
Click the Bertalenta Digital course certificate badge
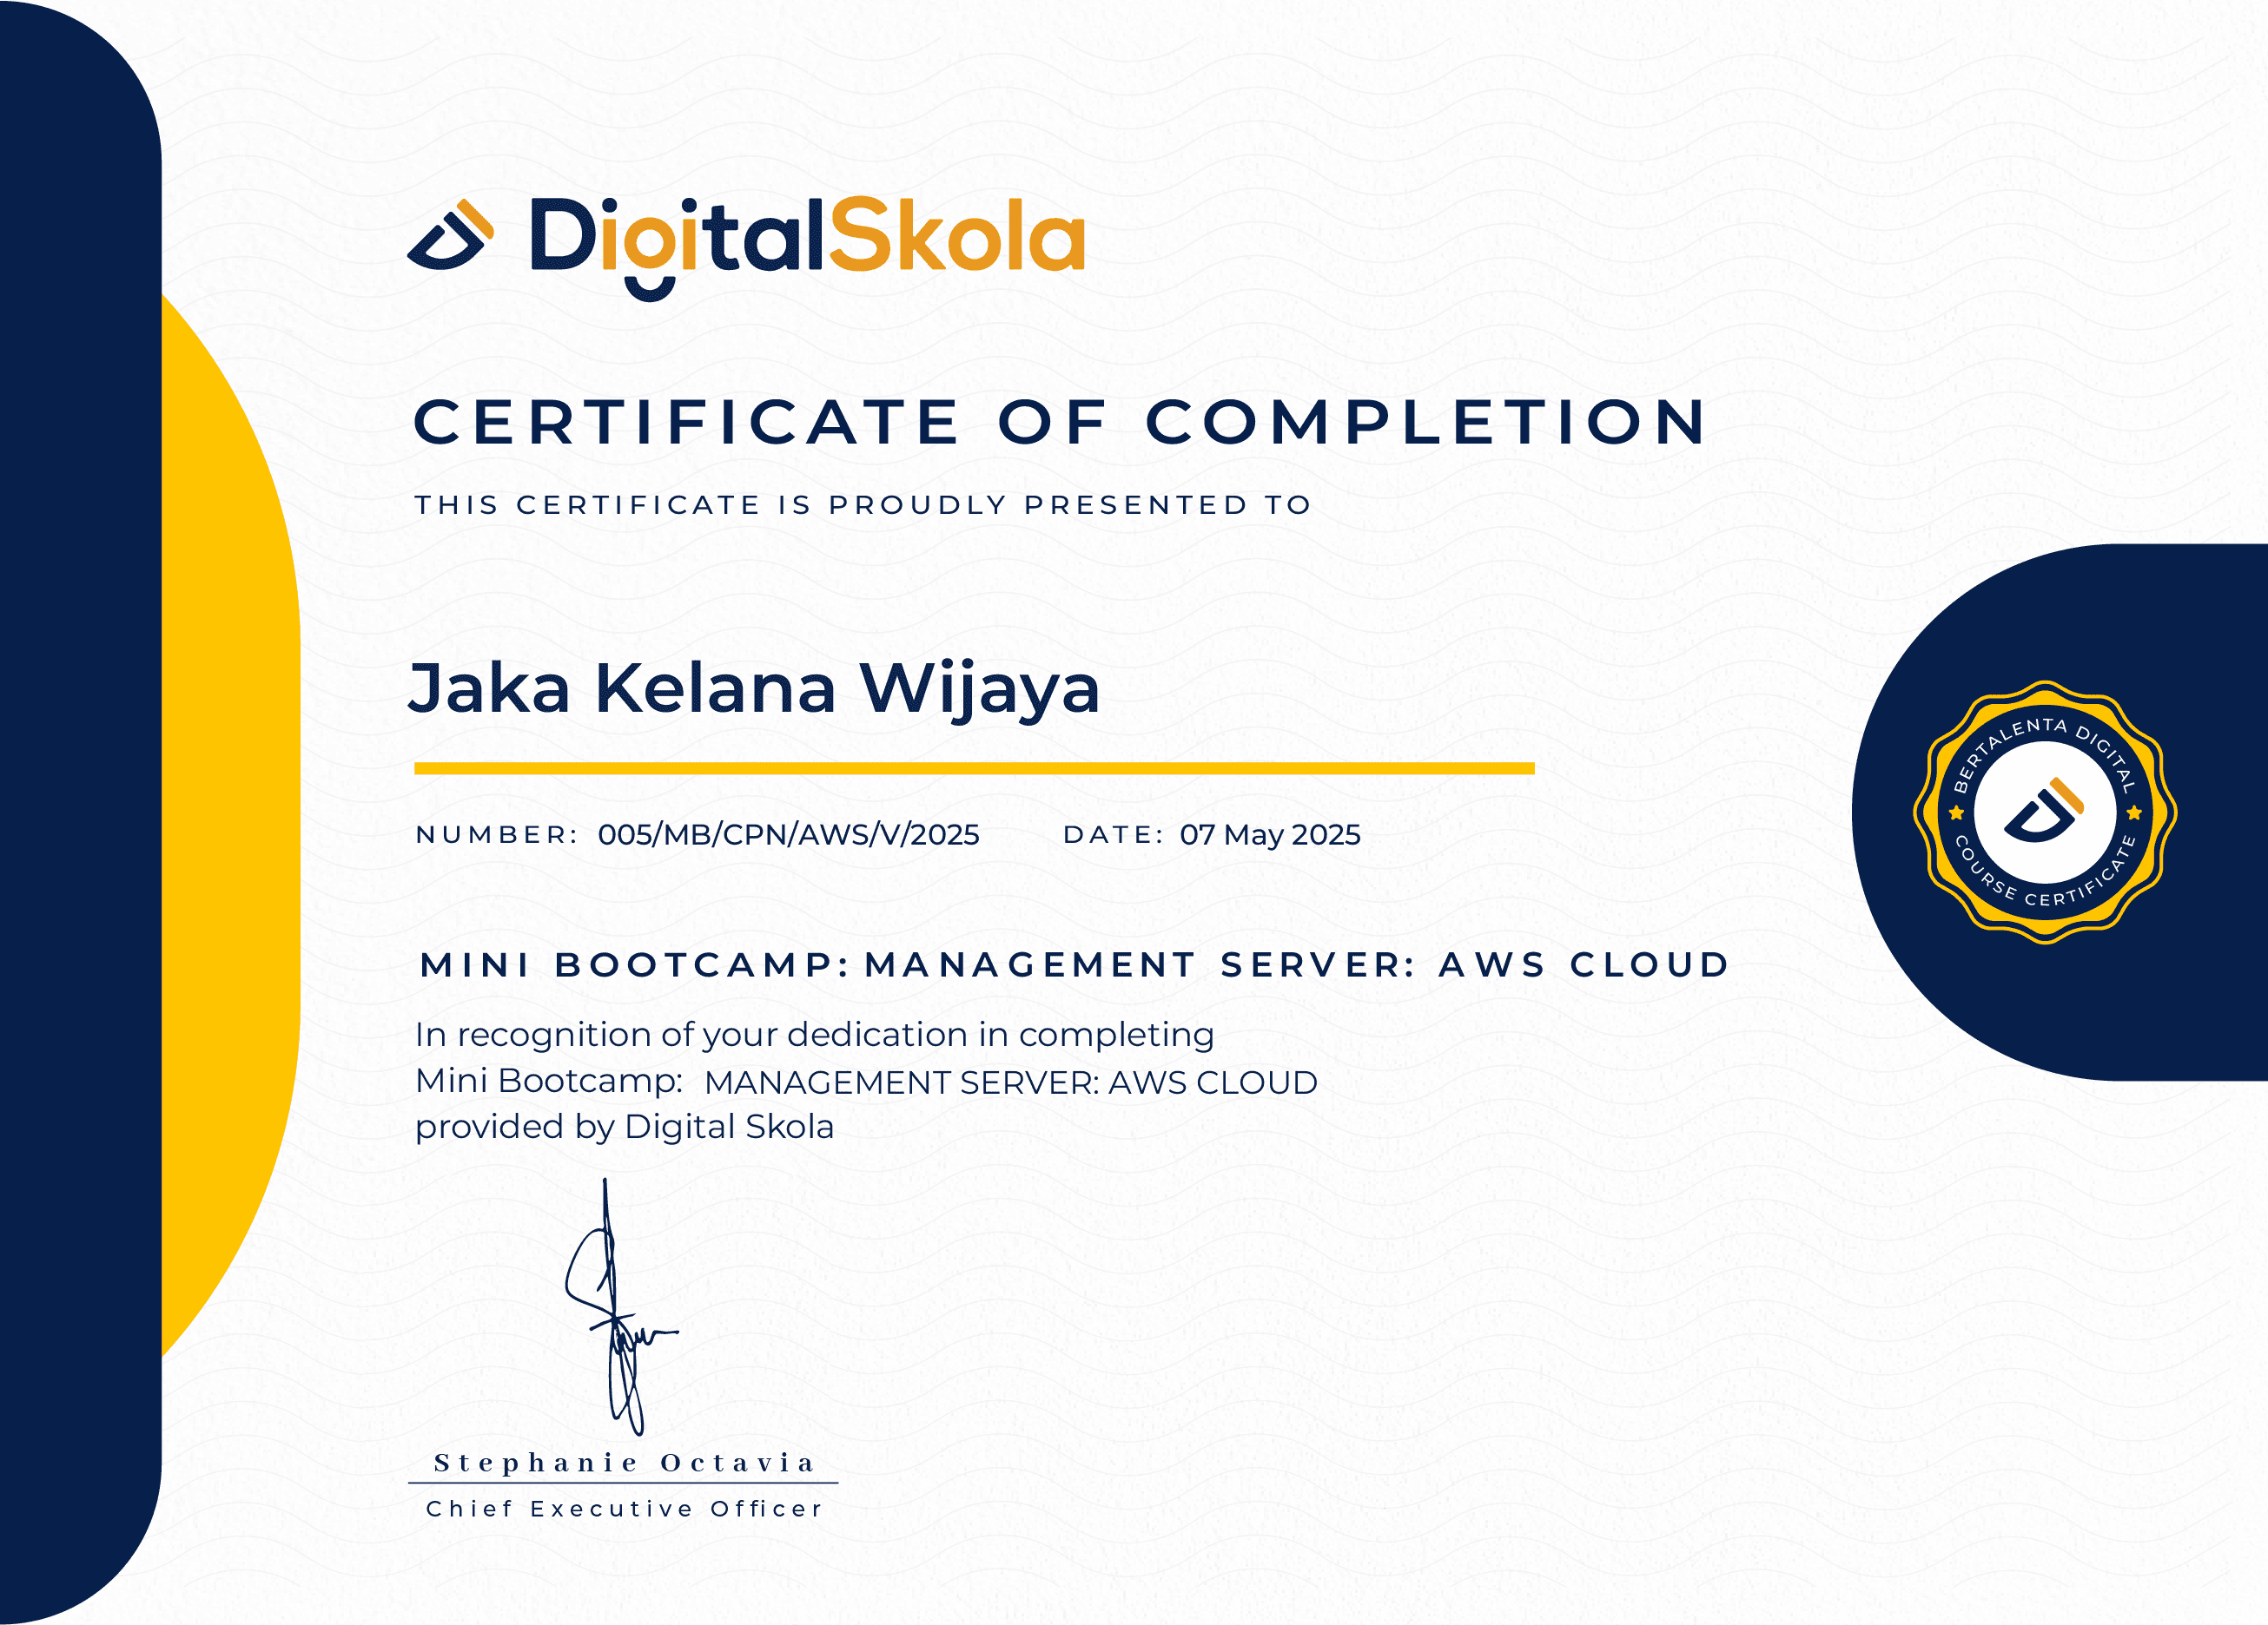tap(2045, 812)
